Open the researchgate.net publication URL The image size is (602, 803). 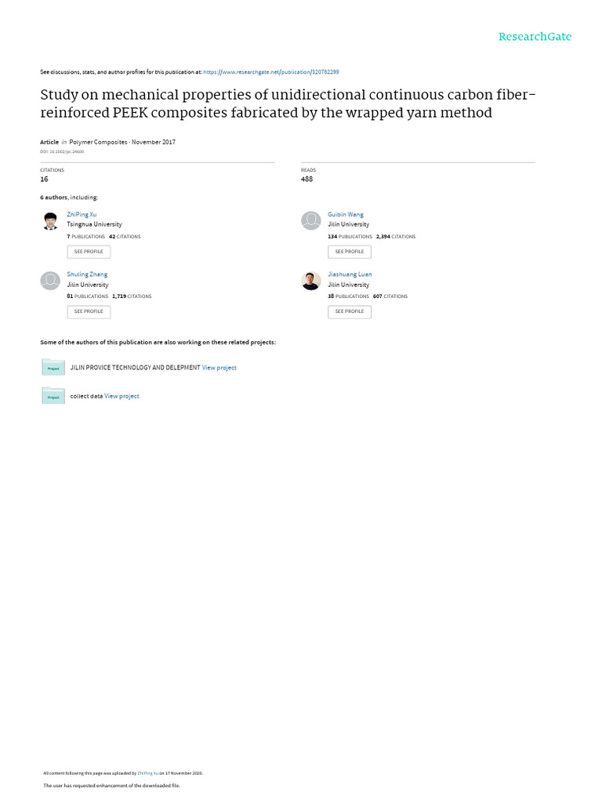(x=271, y=71)
